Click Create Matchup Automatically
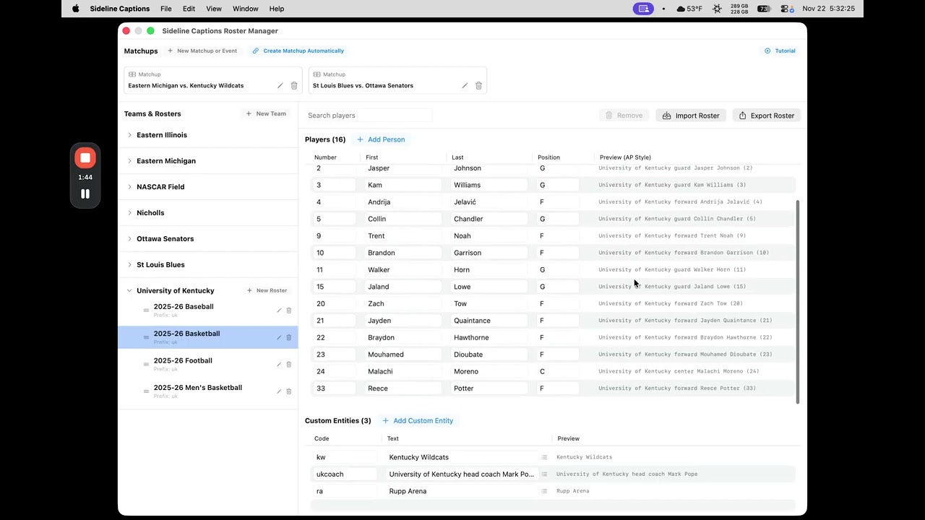The width and height of the screenshot is (925, 520). click(x=298, y=51)
